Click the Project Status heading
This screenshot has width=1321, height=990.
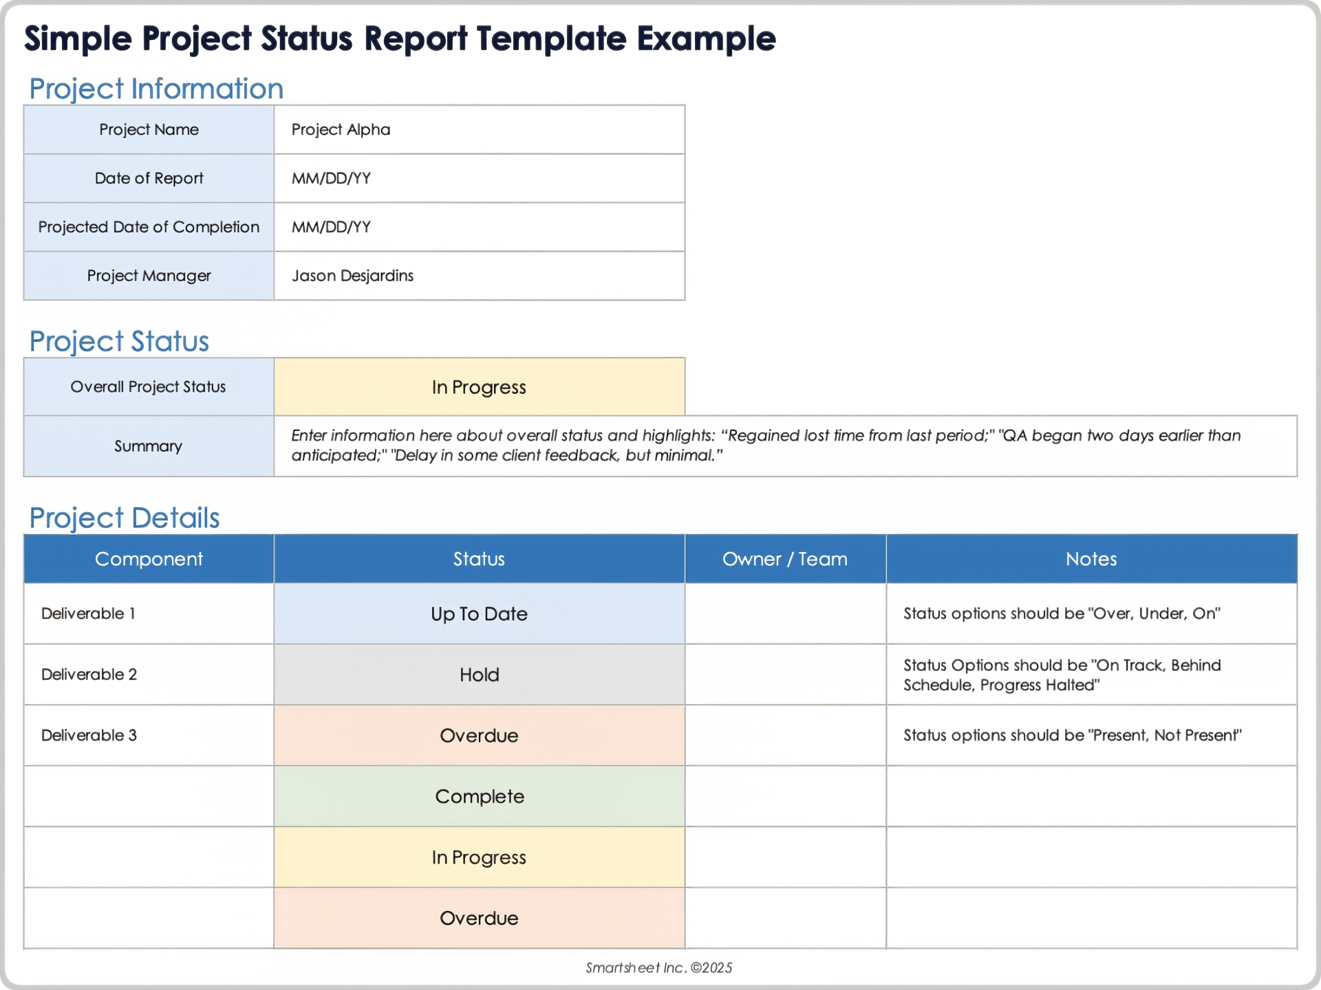[x=118, y=340]
